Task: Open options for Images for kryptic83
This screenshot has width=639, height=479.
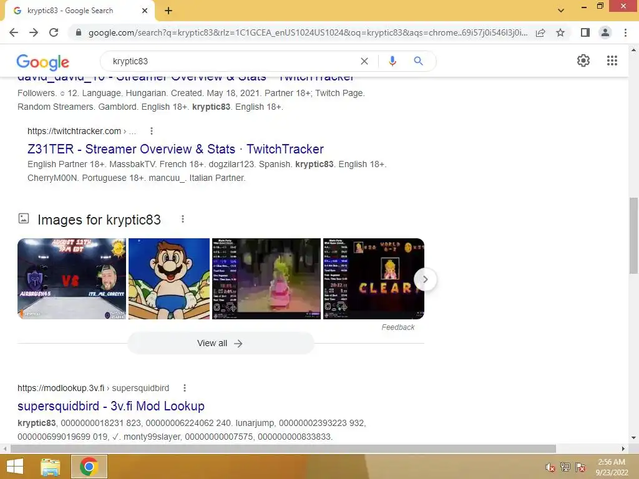Action: (x=183, y=219)
